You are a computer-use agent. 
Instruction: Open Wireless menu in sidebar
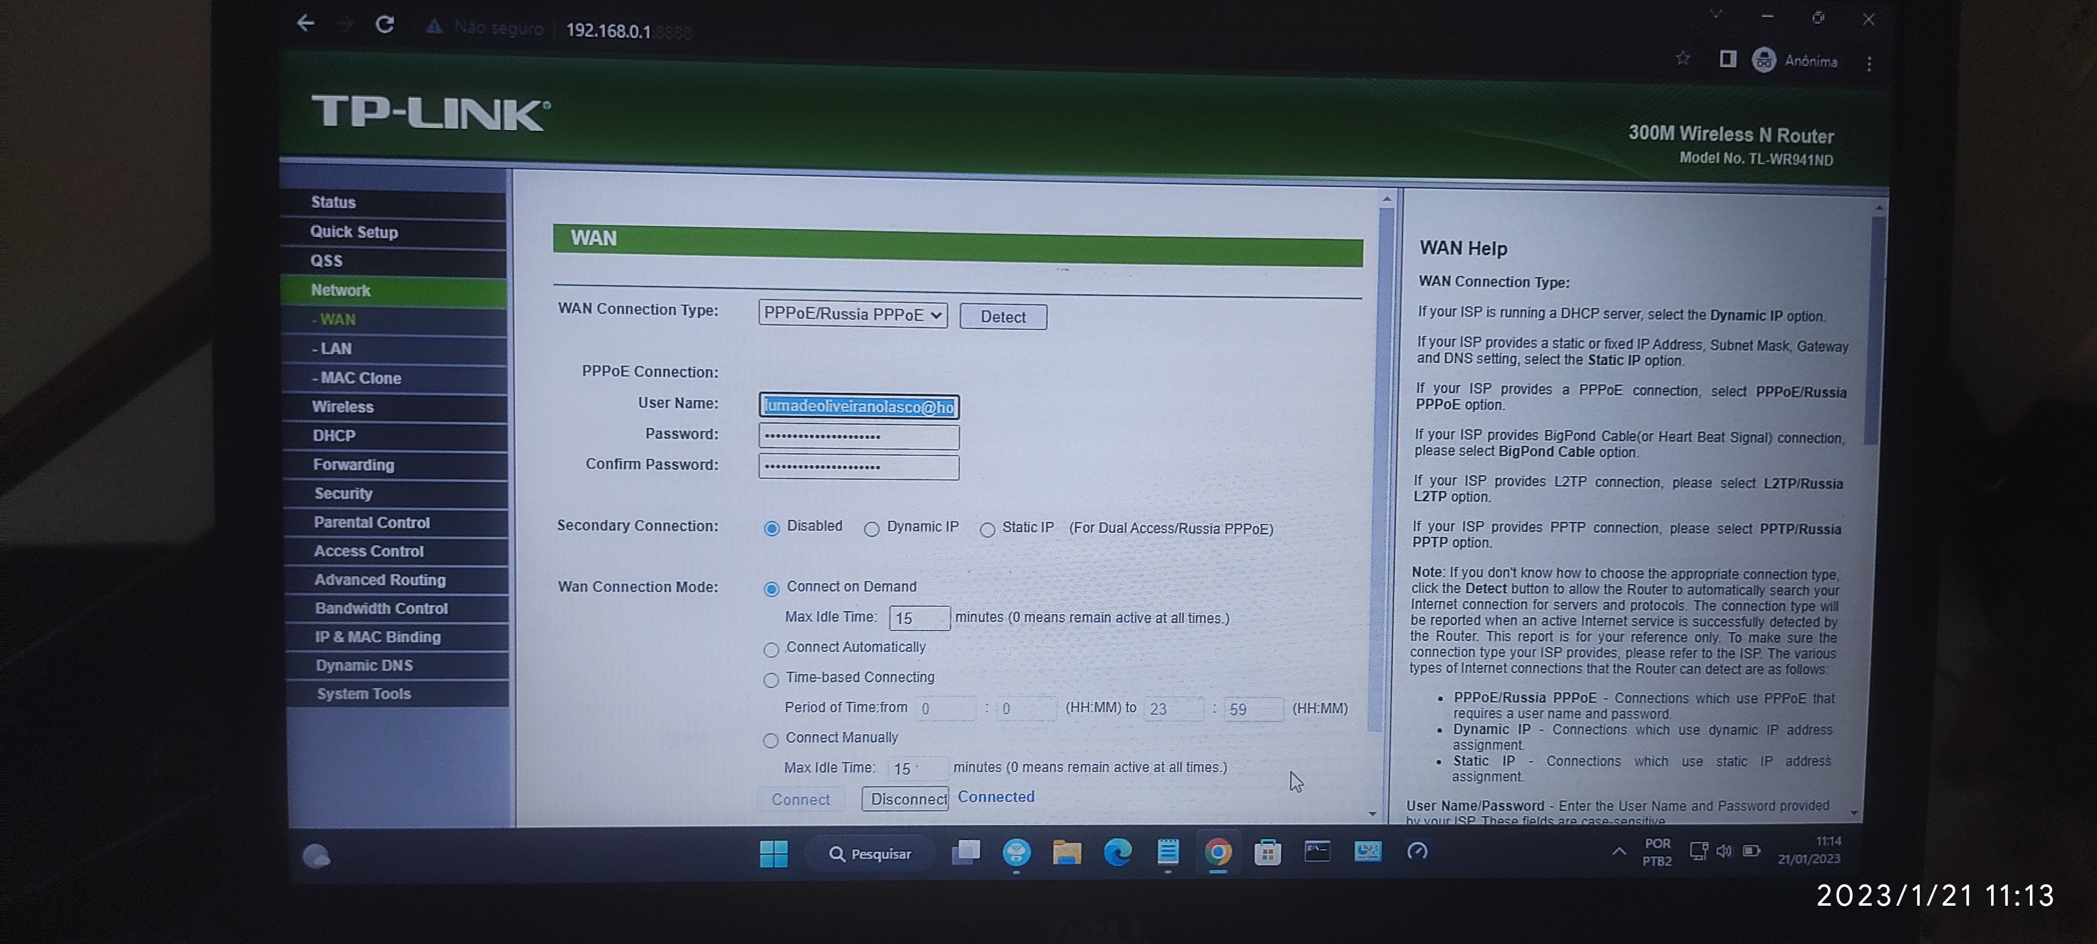coord(343,407)
